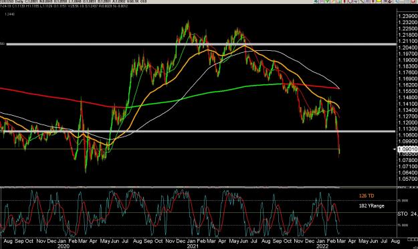This screenshot has width=418, height=249.
Task: Click the chart title bar text
Action: [74, 1]
